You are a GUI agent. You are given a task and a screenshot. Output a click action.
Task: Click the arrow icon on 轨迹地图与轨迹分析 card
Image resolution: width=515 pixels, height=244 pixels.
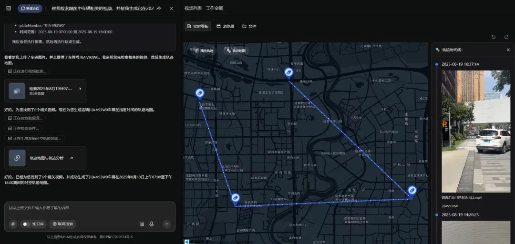[x=72, y=158]
